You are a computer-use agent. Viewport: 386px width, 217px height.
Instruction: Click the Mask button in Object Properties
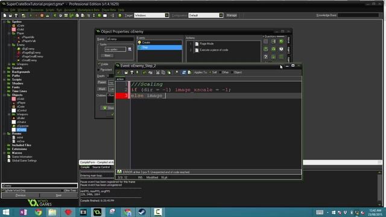pos(102,89)
